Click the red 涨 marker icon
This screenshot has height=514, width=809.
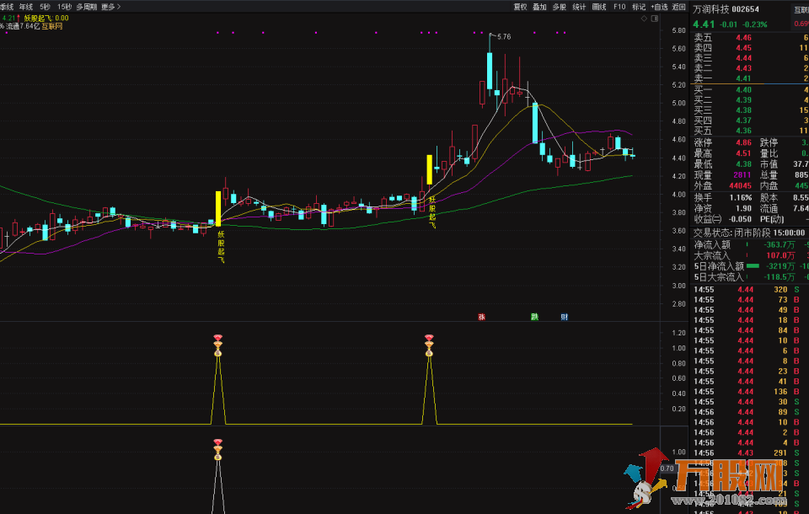click(x=482, y=317)
